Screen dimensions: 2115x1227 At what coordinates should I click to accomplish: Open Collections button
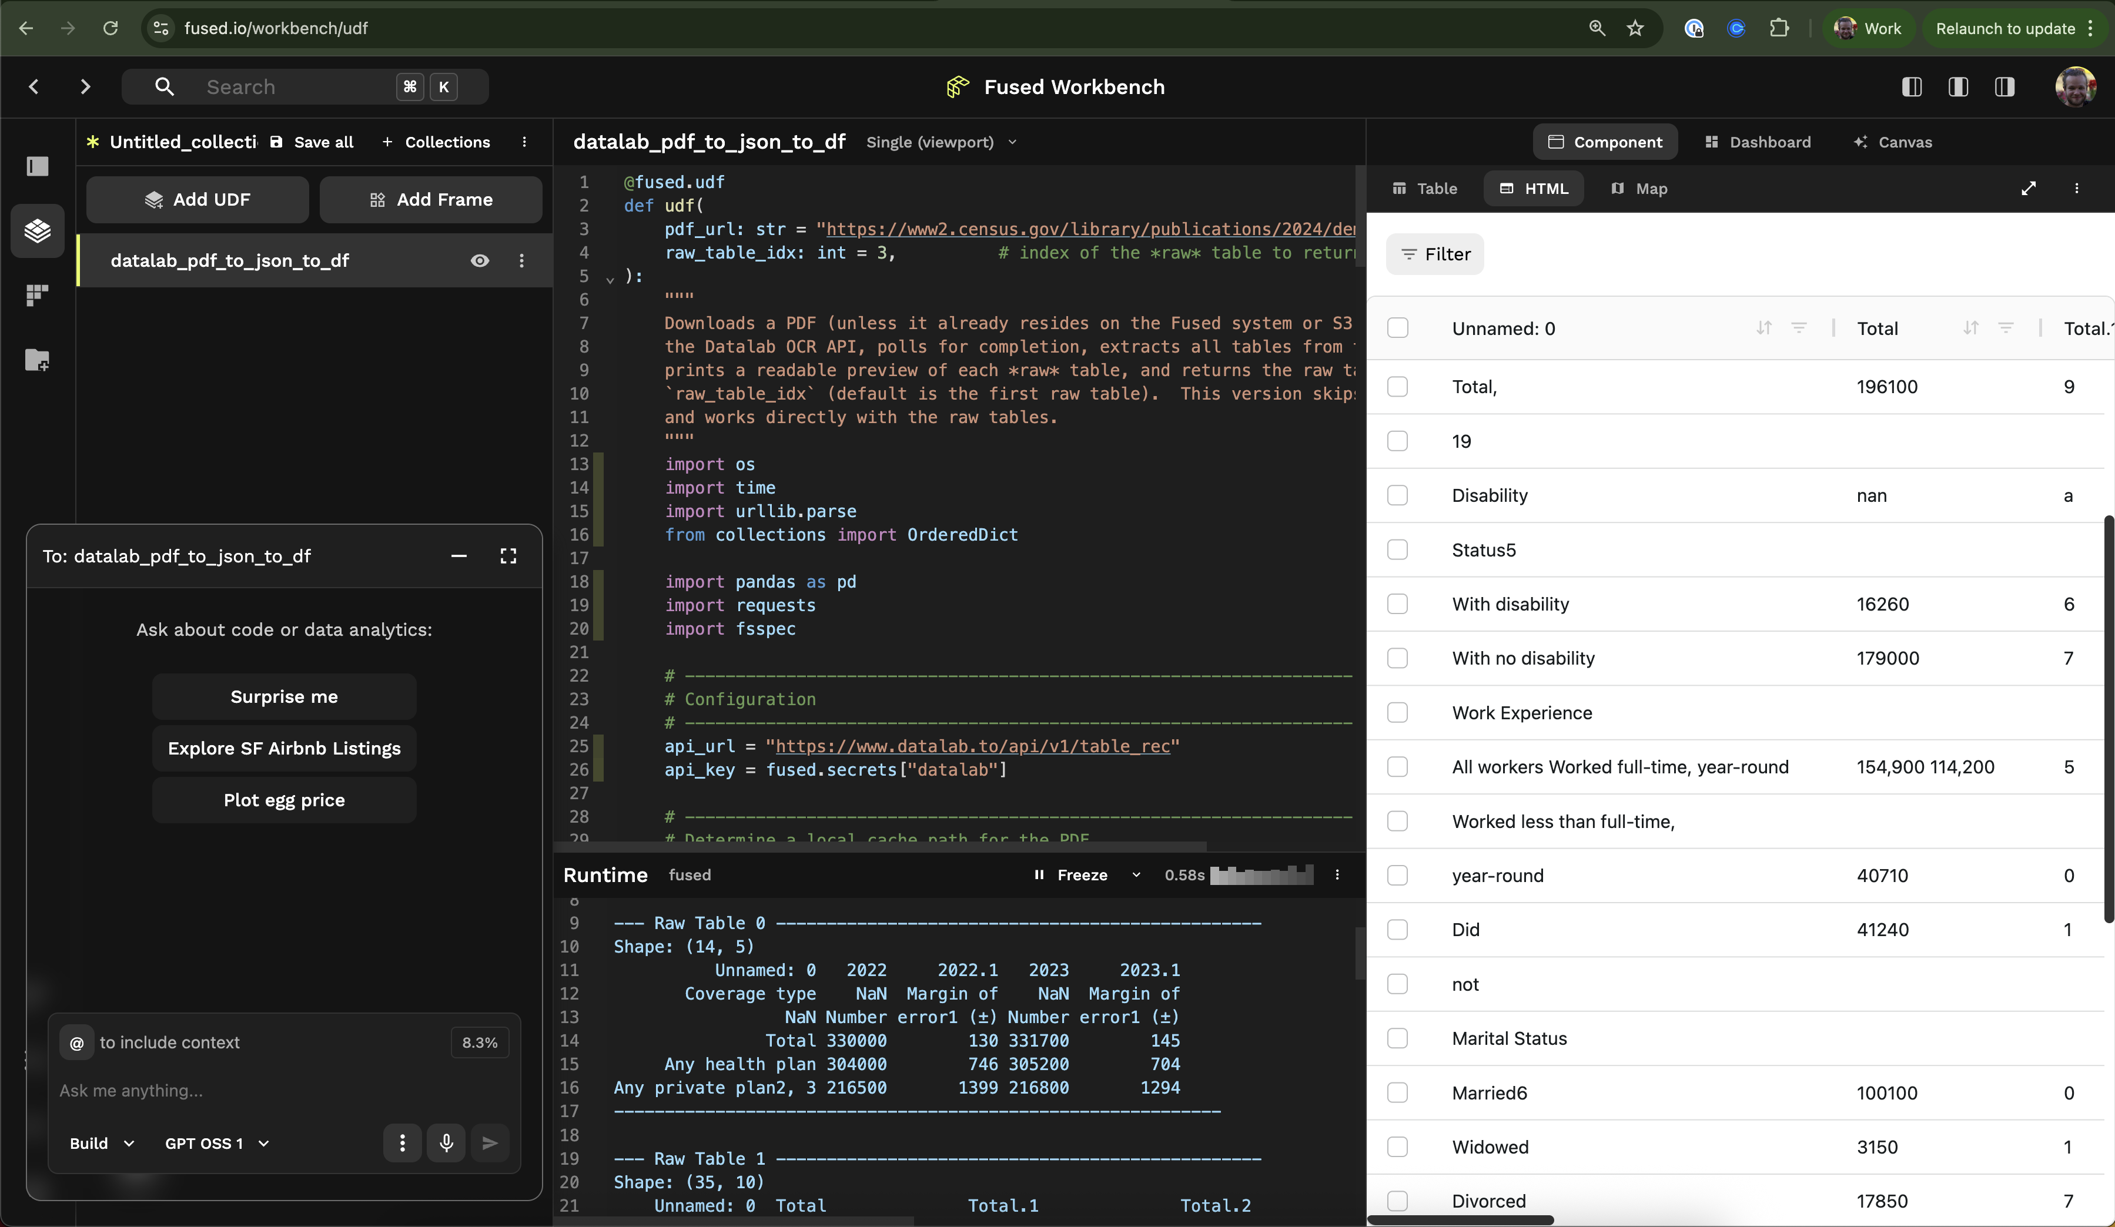(436, 142)
